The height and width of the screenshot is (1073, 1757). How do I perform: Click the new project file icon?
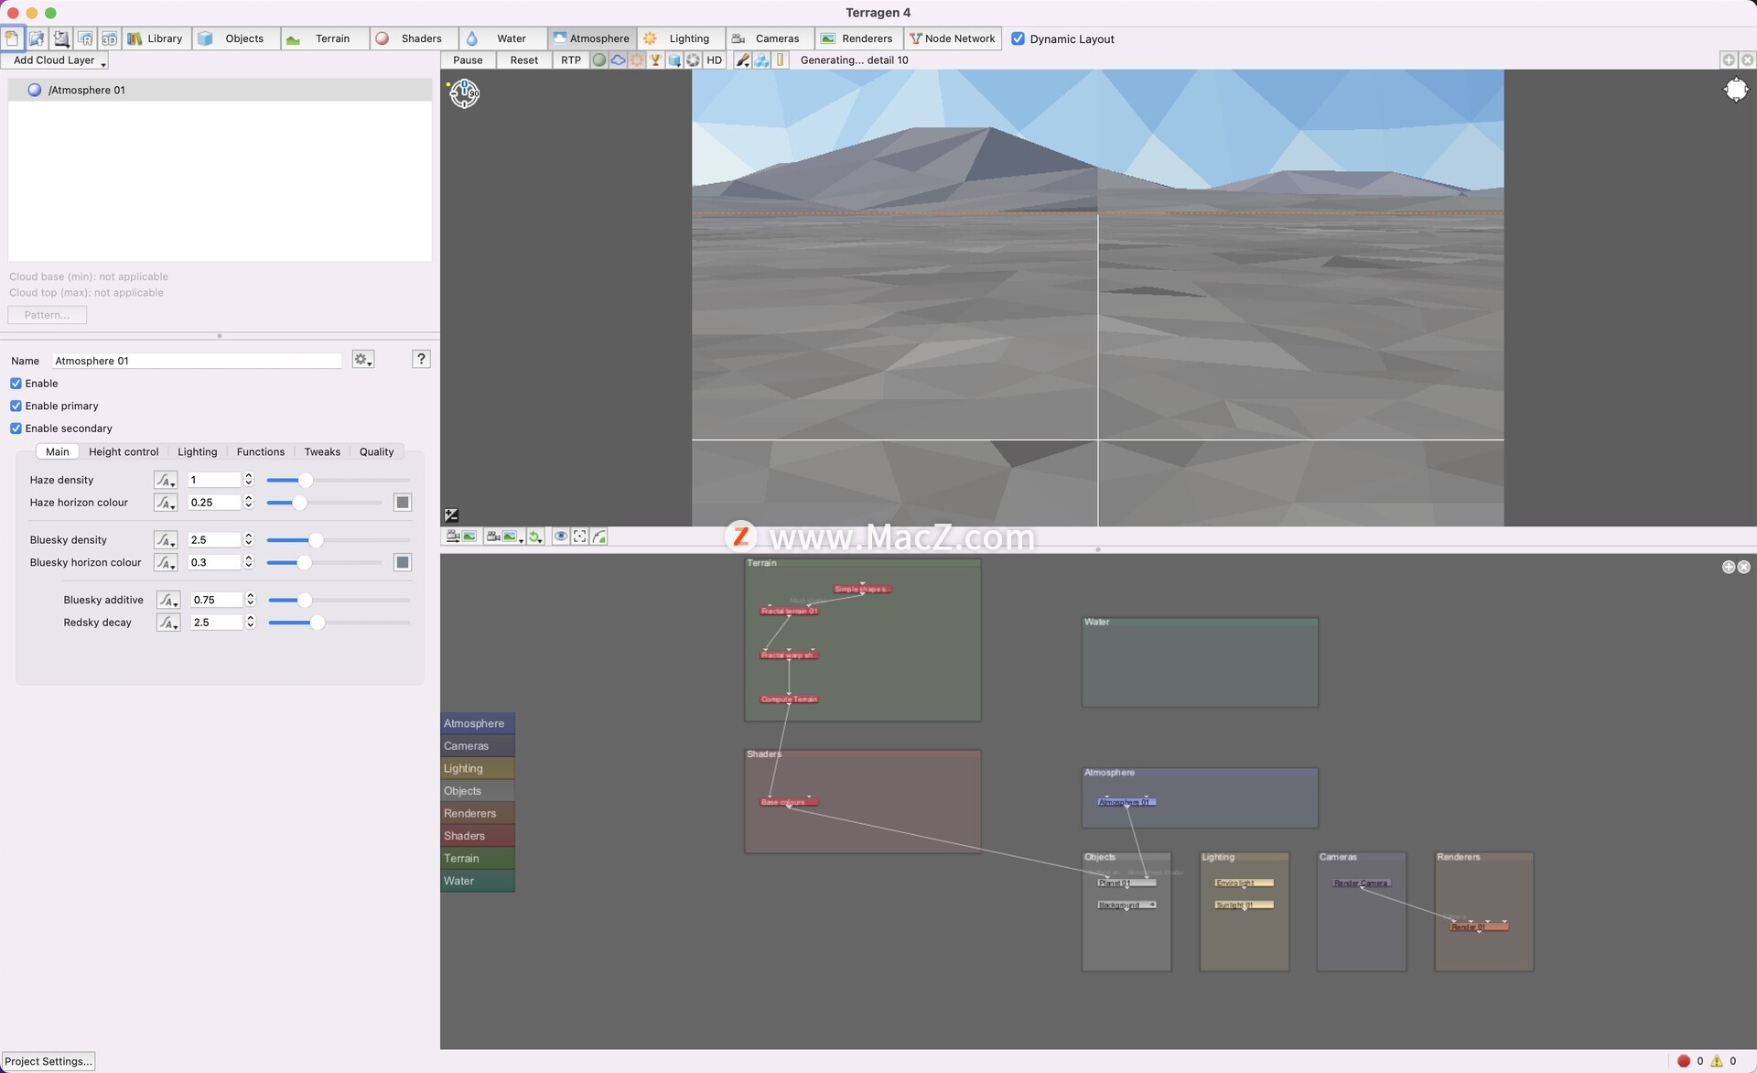(12, 38)
